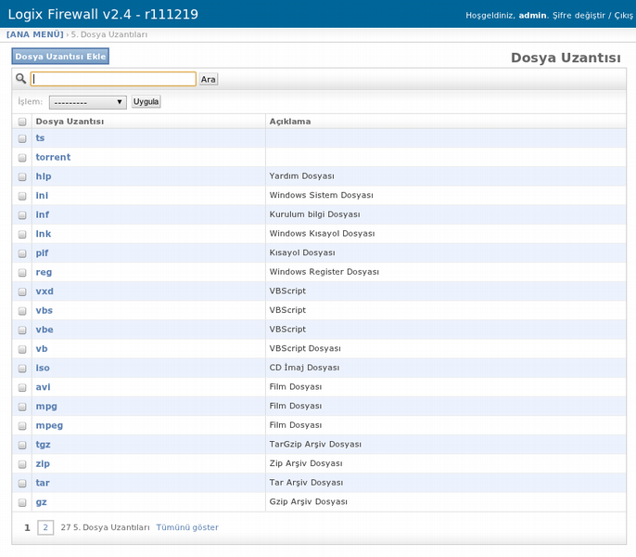Check the torrent row checkbox
The width and height of the screenshot is (636, 557).
pyautogui.click(x=22, y=158)
